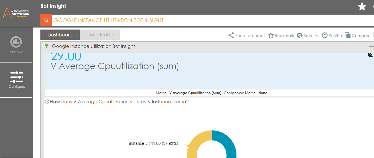This screenshot has width=374, height=158.
Task: Switch to the Data Profile tab
Action: coord(100,35)
